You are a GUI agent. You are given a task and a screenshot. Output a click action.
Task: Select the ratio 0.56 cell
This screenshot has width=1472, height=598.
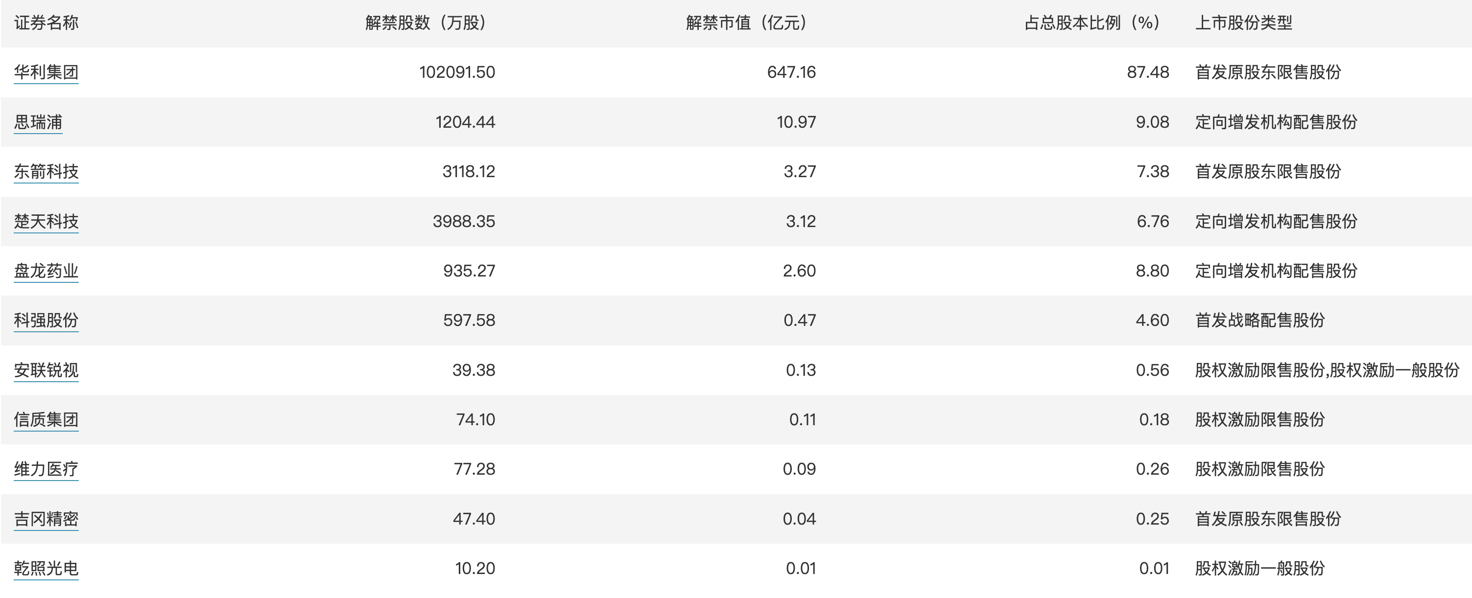pos(1153,370)
